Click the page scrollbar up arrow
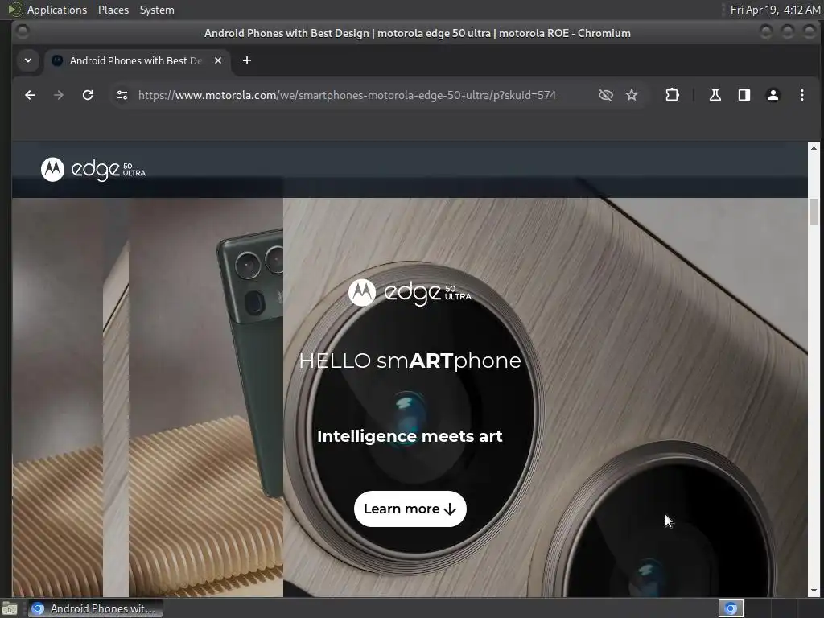Screen dimensions: 824x618 (814, 148)
